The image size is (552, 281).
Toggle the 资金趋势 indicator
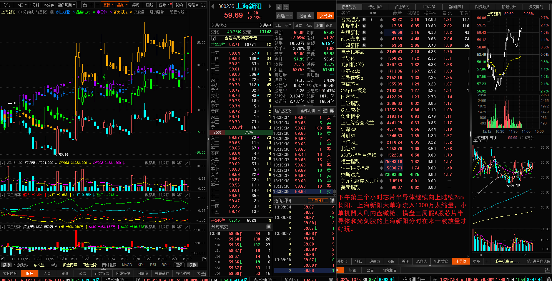coord(89,265)
